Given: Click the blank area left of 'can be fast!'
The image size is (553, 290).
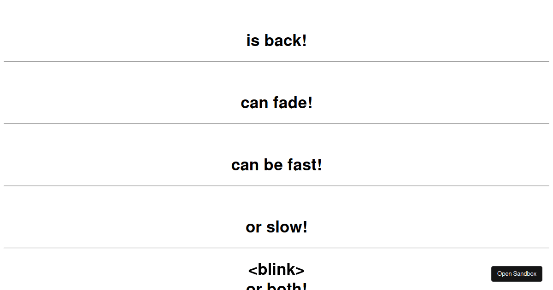Looking at the screenshot, I should [115, 165].
